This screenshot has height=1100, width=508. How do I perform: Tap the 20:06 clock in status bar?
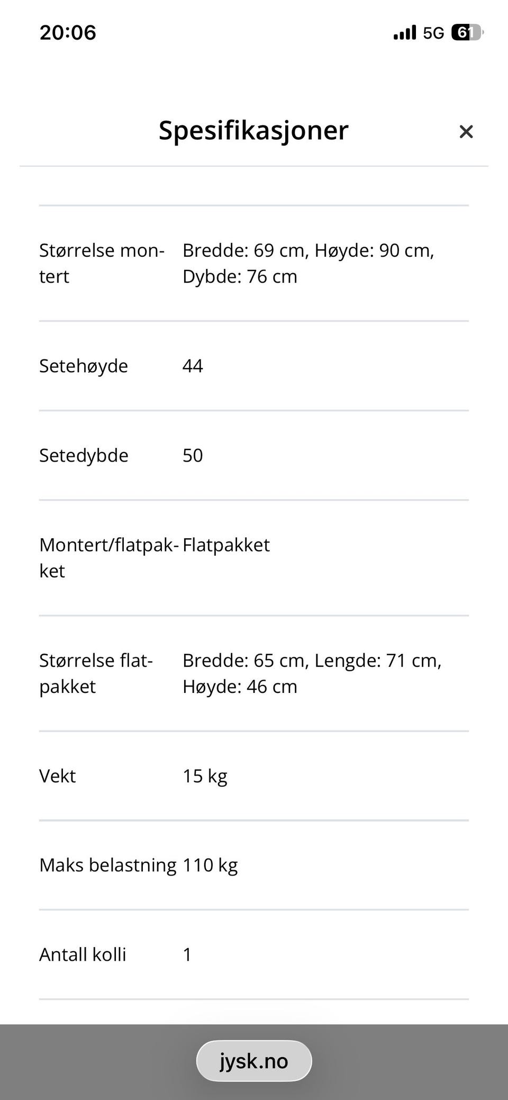click(68, 33)
